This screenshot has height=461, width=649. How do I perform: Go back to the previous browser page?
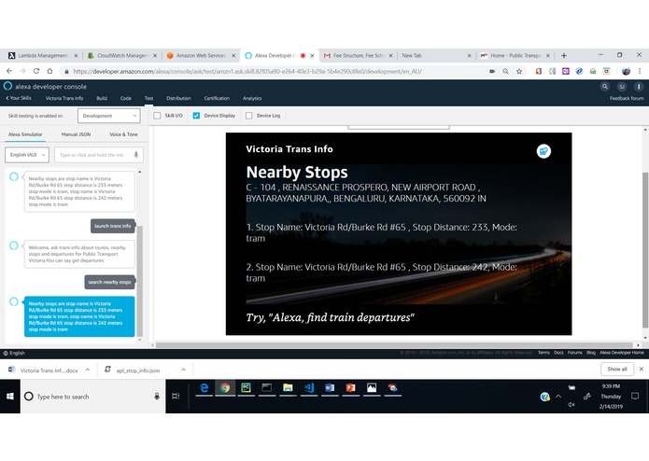[9, 71]
